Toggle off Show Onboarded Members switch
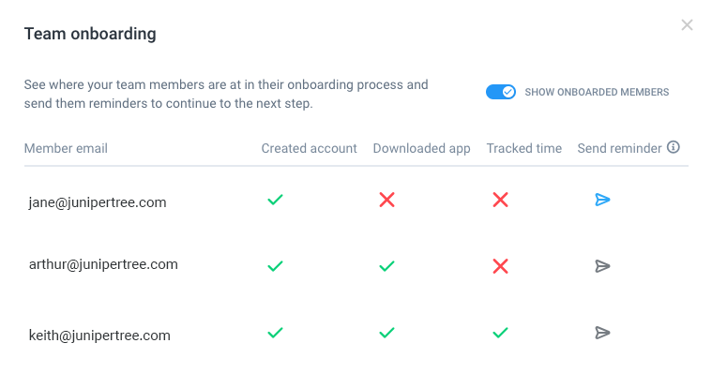Viewport: 712px width, 373px height. coord(500,92)
